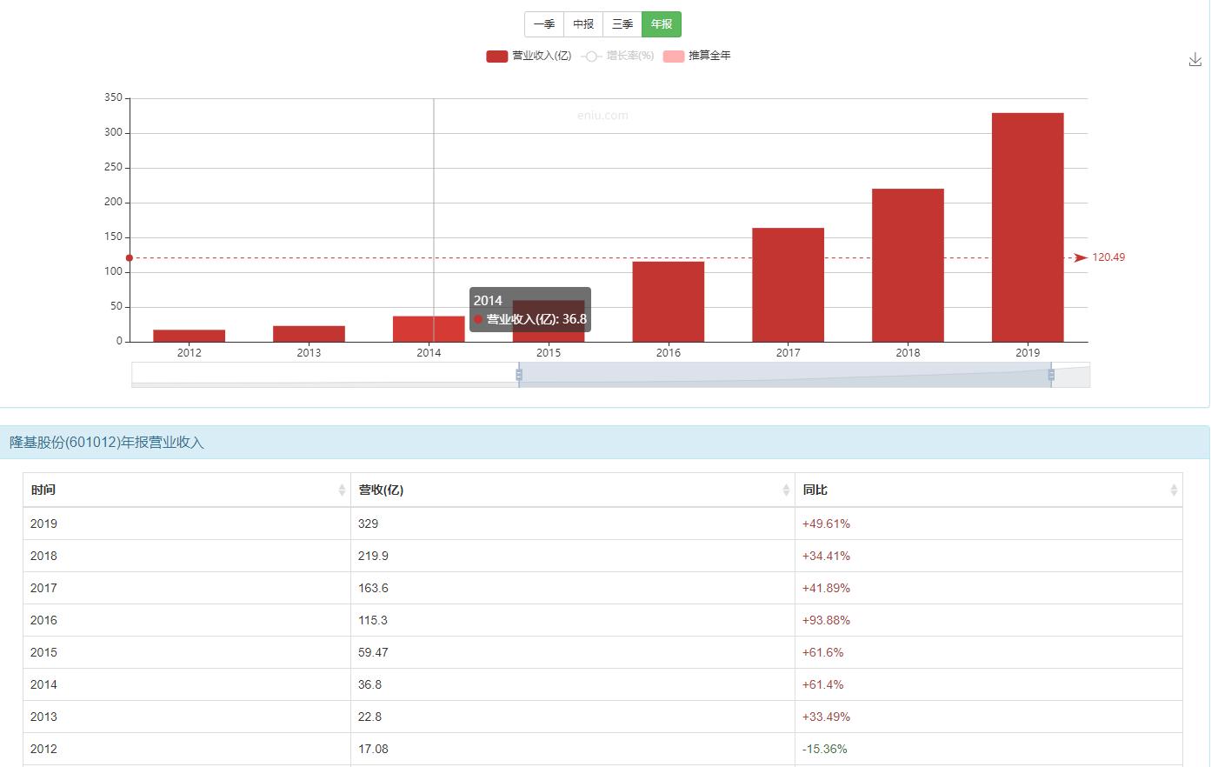
Task: Click left handle of chart zoom slider
Action: [519, 375]
